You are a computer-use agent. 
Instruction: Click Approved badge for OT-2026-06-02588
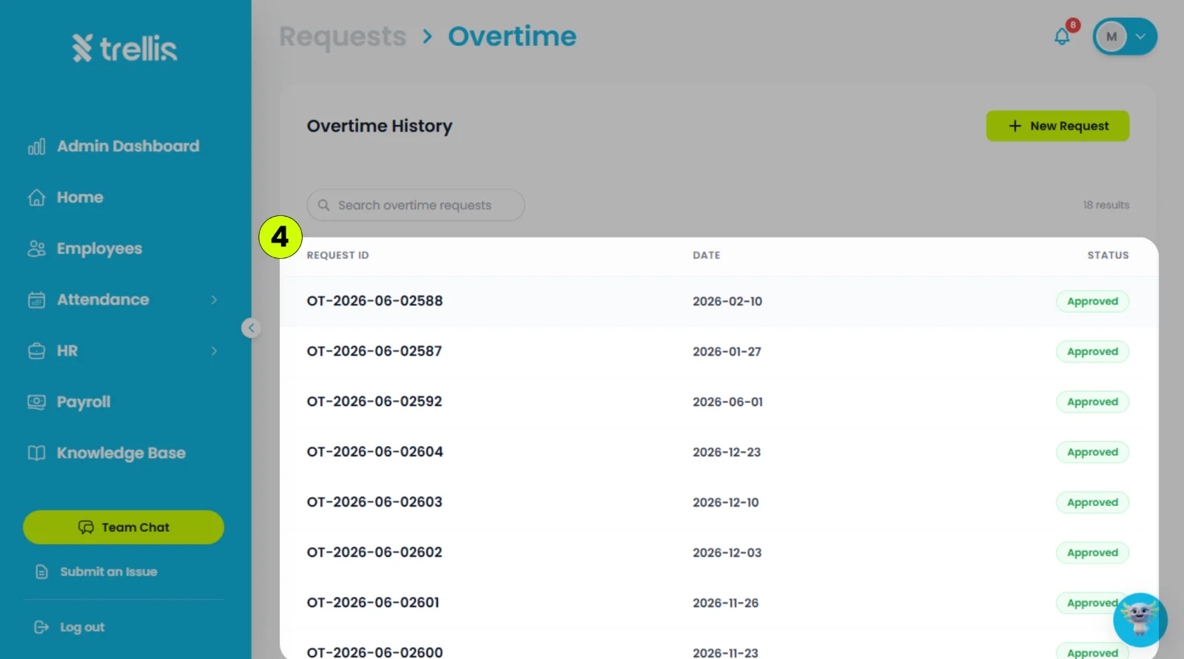pyautogui.click(x=1092, y=301)
